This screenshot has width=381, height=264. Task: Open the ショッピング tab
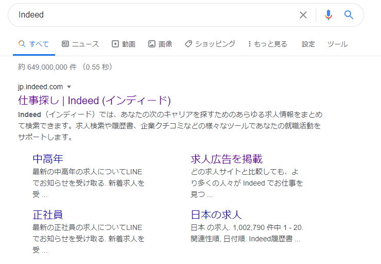tap(210, 44)
